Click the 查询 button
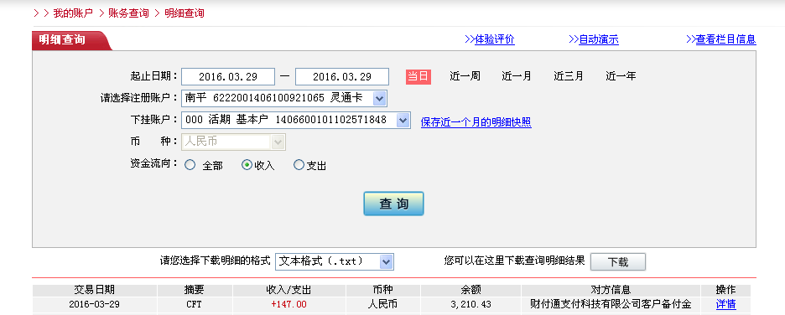This screenshot has height=315, width=785. pos(393,204)
